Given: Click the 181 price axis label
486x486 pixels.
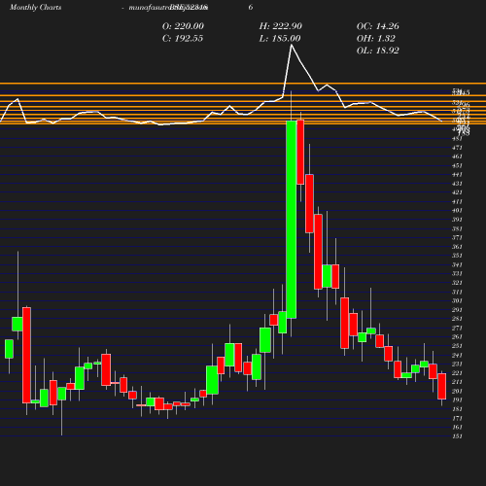Looking at the screenshot, I should click(x=457, y=409).
